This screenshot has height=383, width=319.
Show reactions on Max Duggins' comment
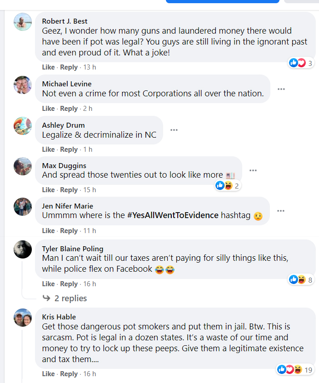pos(228,185)
